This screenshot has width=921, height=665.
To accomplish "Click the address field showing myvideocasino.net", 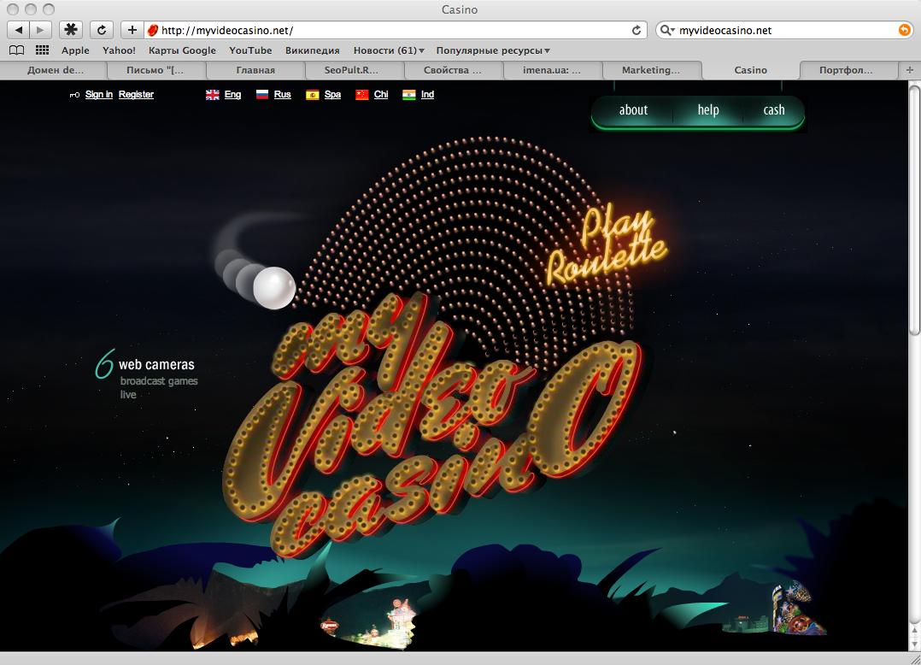I will click(x=395, y=30).
